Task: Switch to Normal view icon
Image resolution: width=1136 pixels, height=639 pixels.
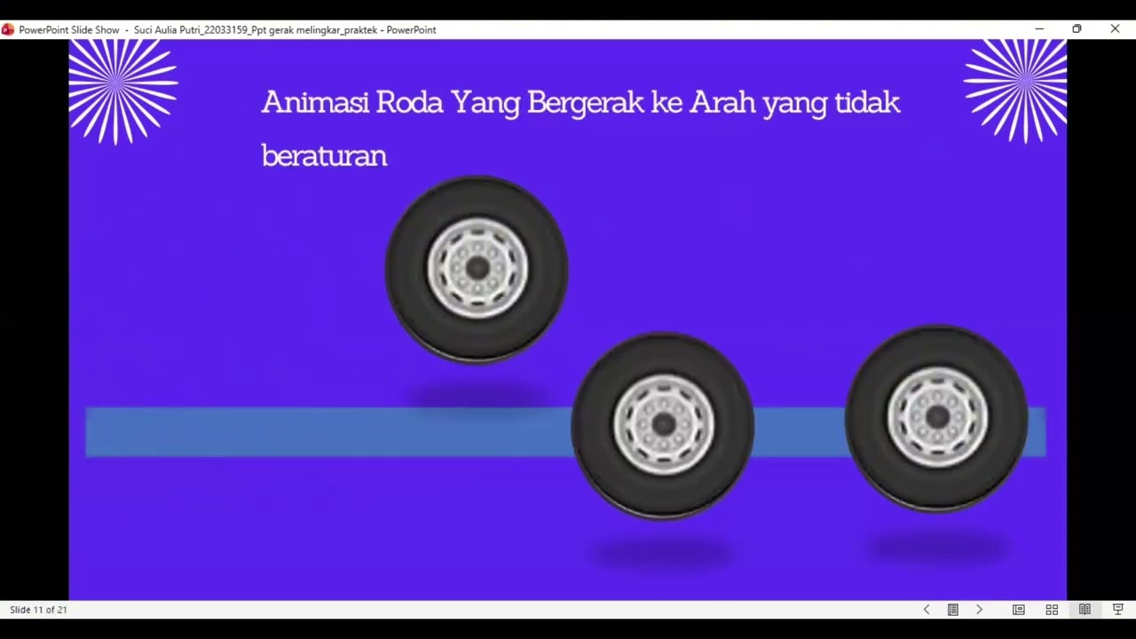Action: tap(1019, 610)
